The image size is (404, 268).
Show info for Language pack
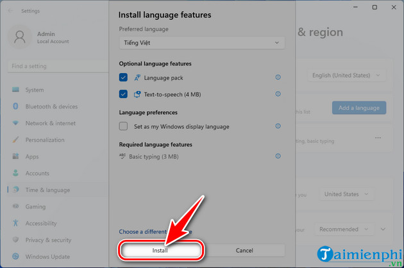pyautogui.click(x=278, y=77)
